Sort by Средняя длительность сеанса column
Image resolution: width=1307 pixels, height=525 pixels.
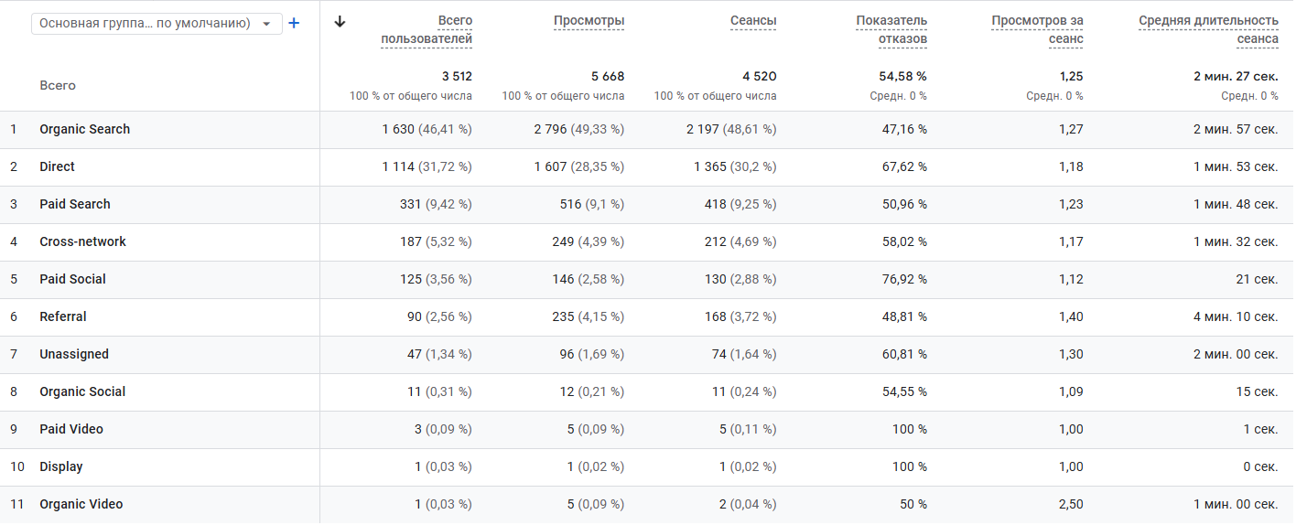1208,29
